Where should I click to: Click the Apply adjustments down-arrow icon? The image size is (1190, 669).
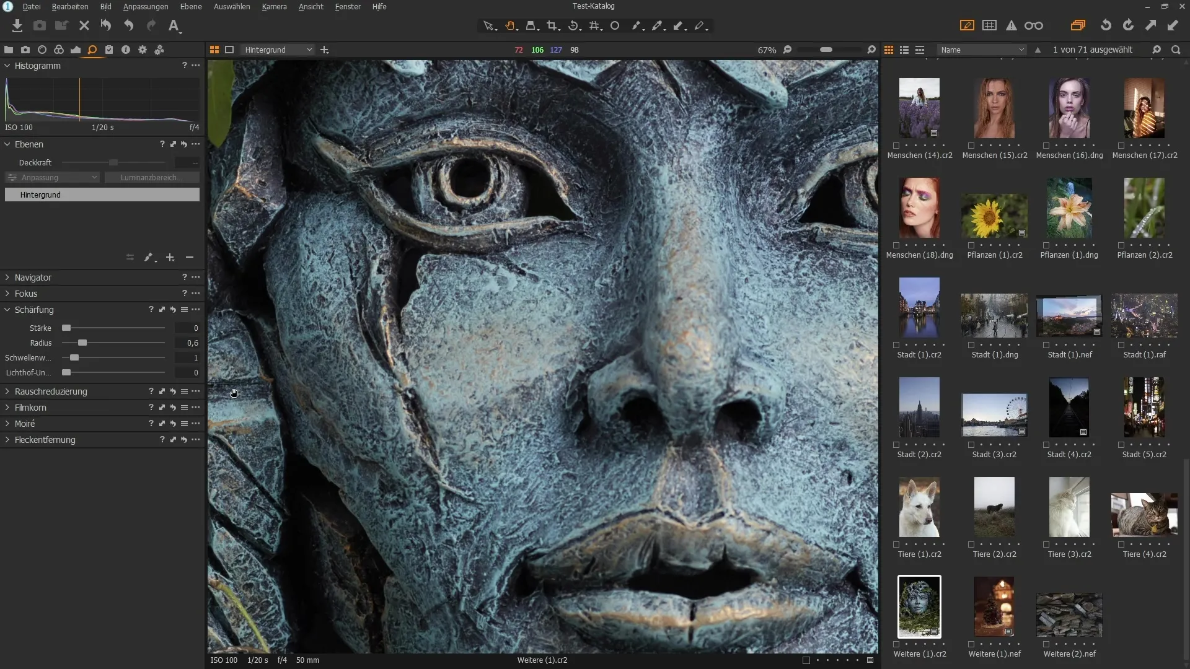(x=1173, y=25)
